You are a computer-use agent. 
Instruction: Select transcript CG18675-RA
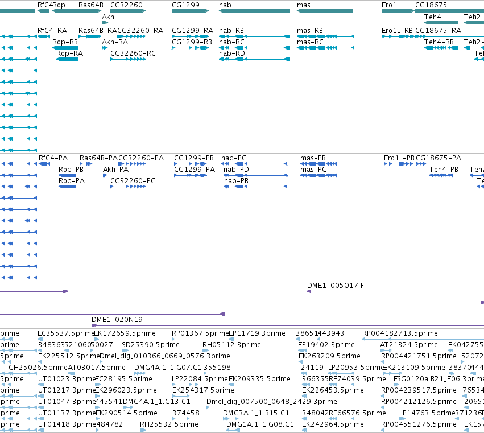439,31
